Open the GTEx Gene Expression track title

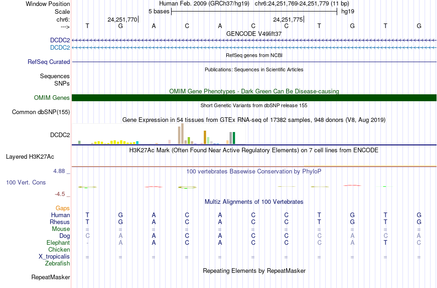pos(254,120)
